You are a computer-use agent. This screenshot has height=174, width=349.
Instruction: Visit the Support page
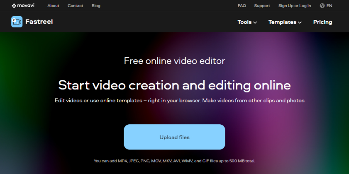pyautogui.click(x=262, y=6)
